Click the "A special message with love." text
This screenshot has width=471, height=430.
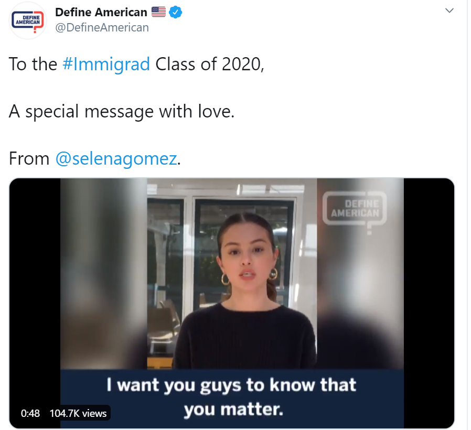click(x=122, y=111)
